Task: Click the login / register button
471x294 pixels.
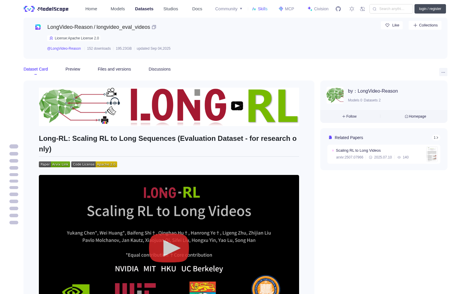Action: (x=430, y=9)
